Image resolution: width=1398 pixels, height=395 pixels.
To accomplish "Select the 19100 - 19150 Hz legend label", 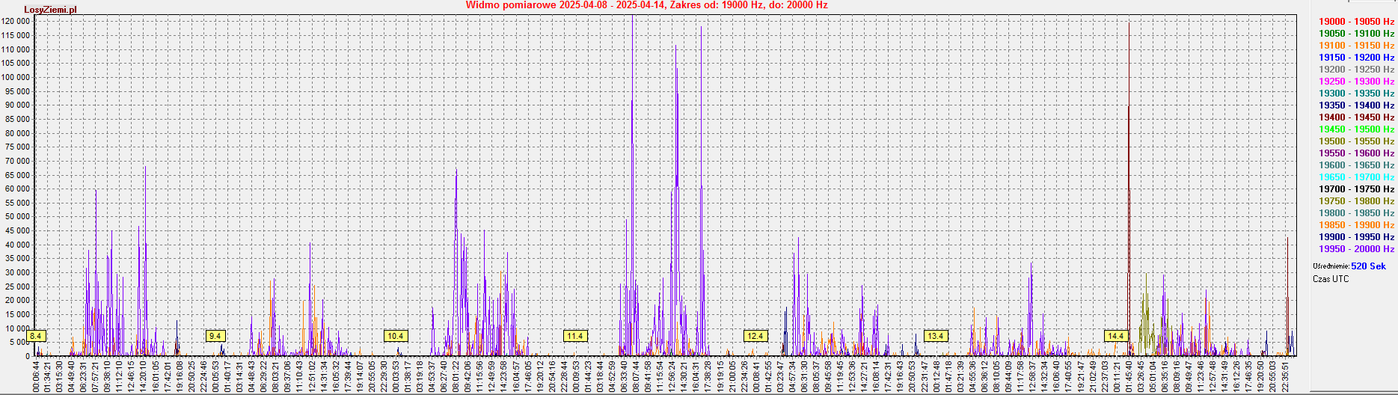I will 1355,46.
